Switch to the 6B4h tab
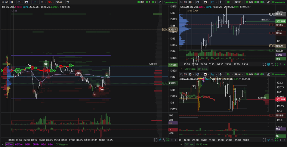287x147 pixels. tap(36, 144)
